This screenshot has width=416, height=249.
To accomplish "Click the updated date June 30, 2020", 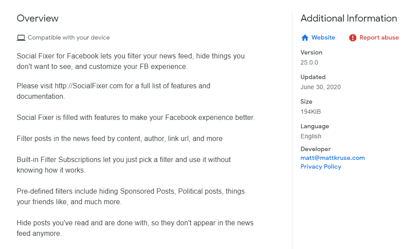I will pyautogui.click(x=320, y=87).
